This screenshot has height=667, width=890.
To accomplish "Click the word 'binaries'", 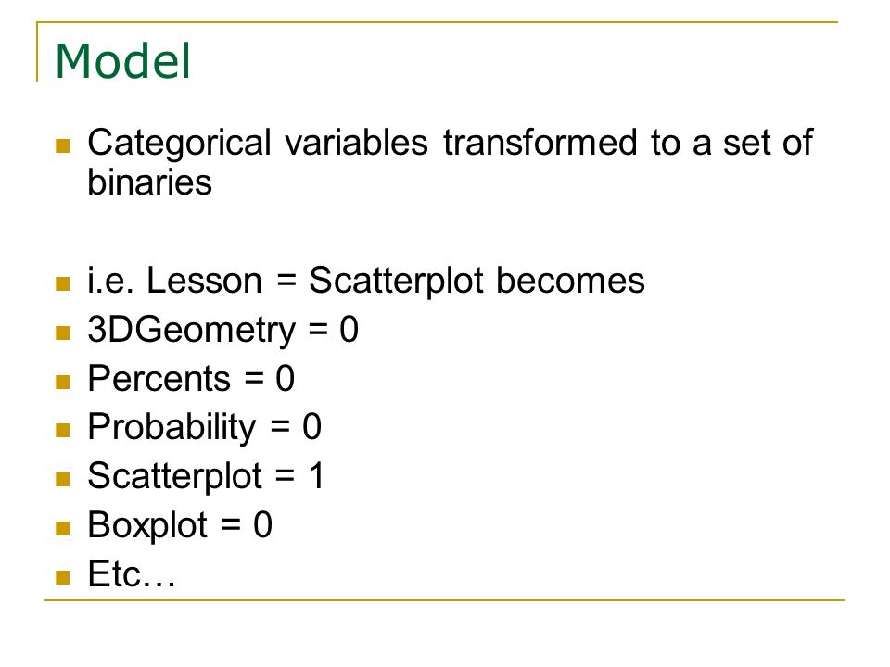I will coord(150,182).
